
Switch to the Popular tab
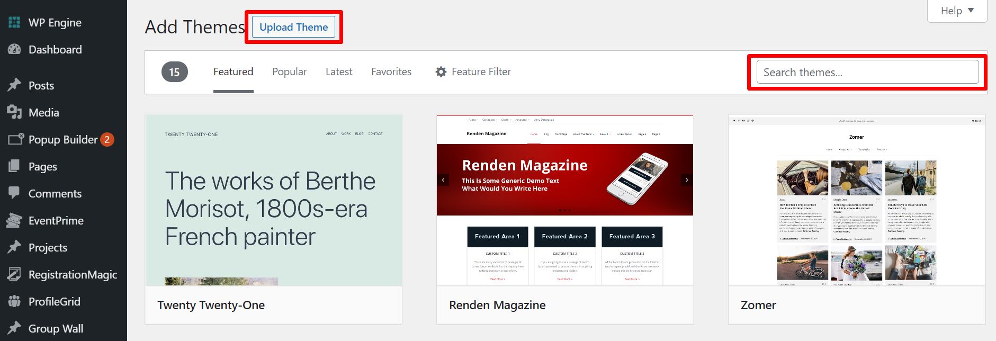(x=289, y=71)
